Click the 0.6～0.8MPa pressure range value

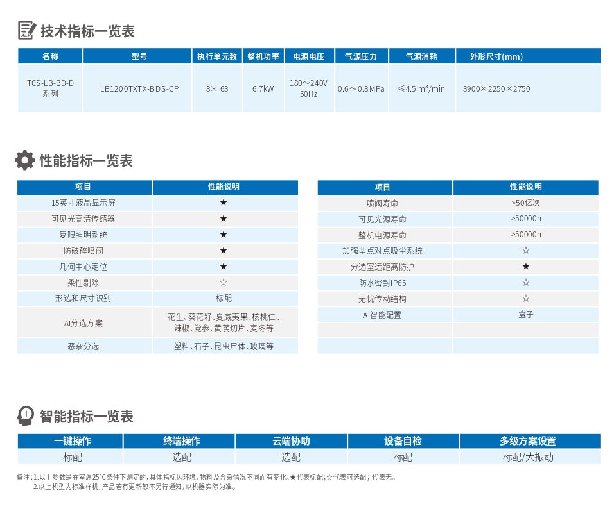362,89
